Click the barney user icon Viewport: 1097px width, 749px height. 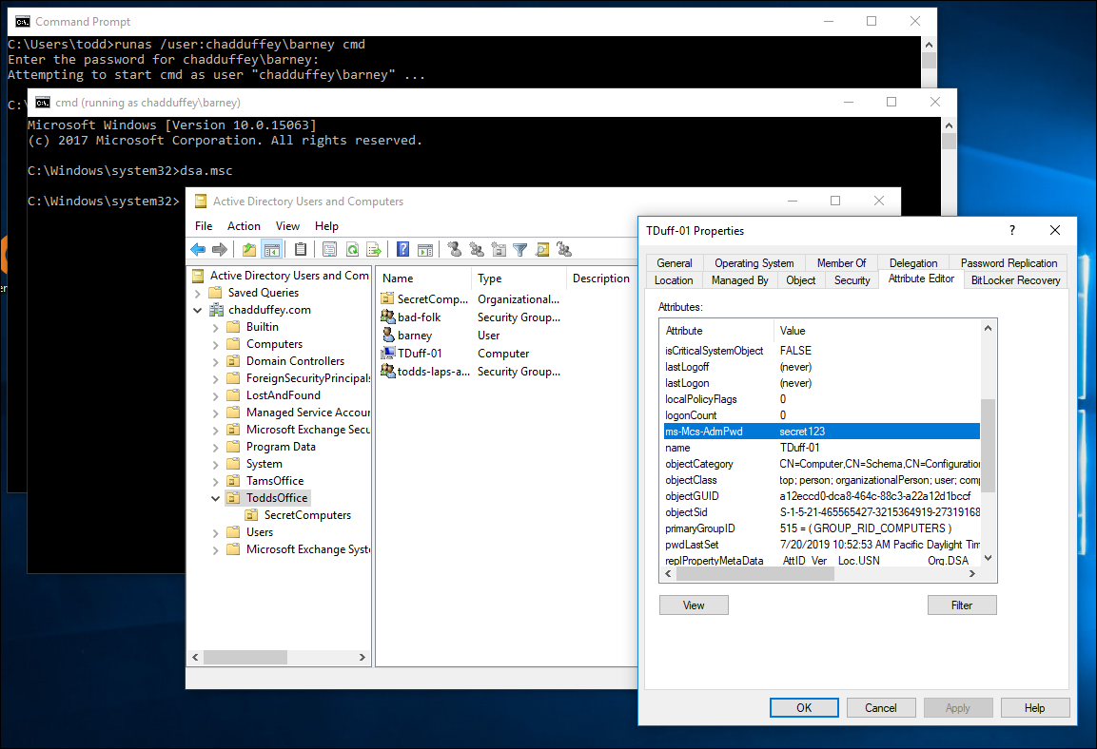tap(387, 336)
